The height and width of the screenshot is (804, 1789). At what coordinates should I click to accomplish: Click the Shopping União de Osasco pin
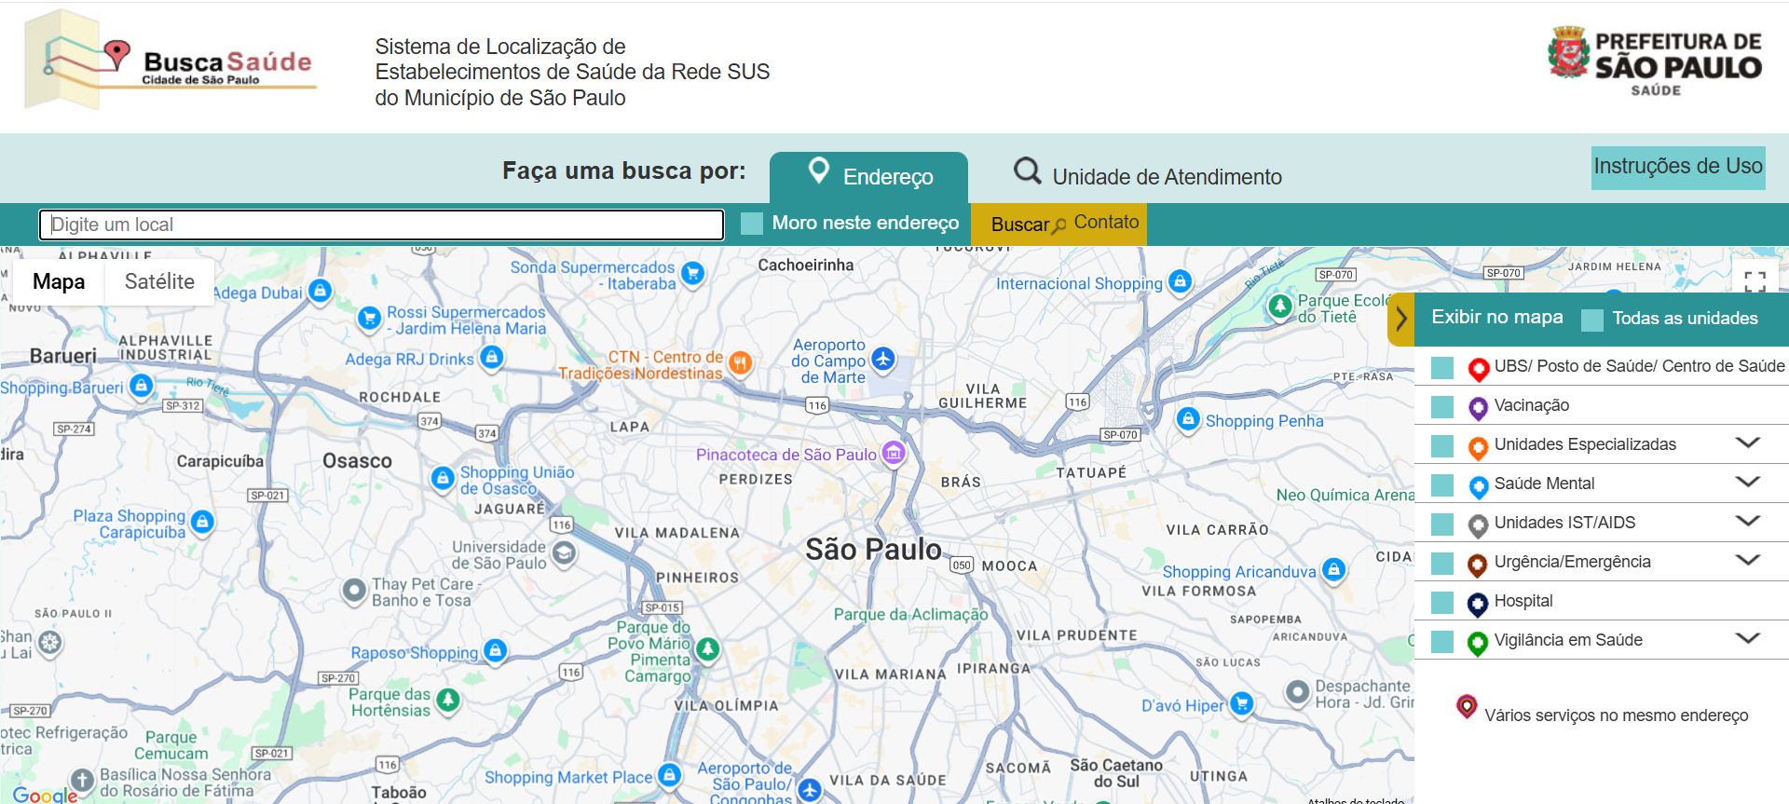pyautogui.click(x=443, y=478)
